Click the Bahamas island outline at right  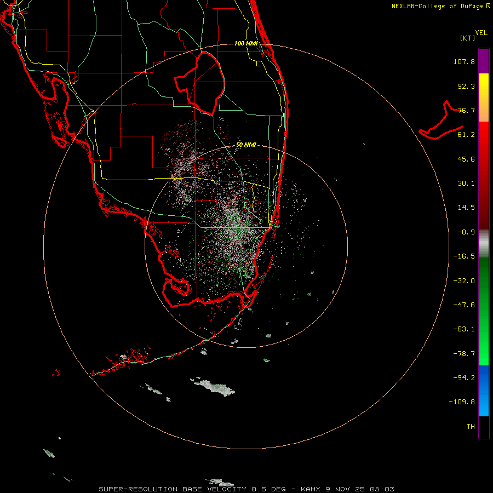442,121
